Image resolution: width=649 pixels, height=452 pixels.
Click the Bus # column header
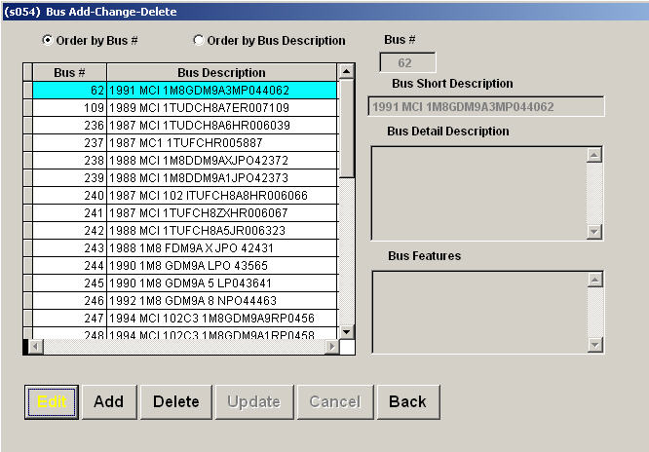coord(69,72)
